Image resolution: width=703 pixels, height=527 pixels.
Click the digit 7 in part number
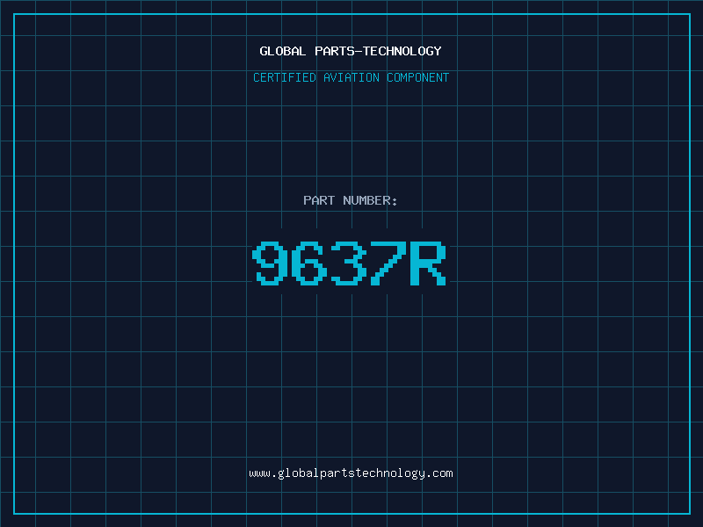[x=388, y=263]
